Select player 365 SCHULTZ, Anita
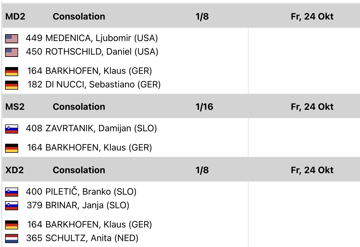Screen dimensions: 360x247 (x=82, y=238)
